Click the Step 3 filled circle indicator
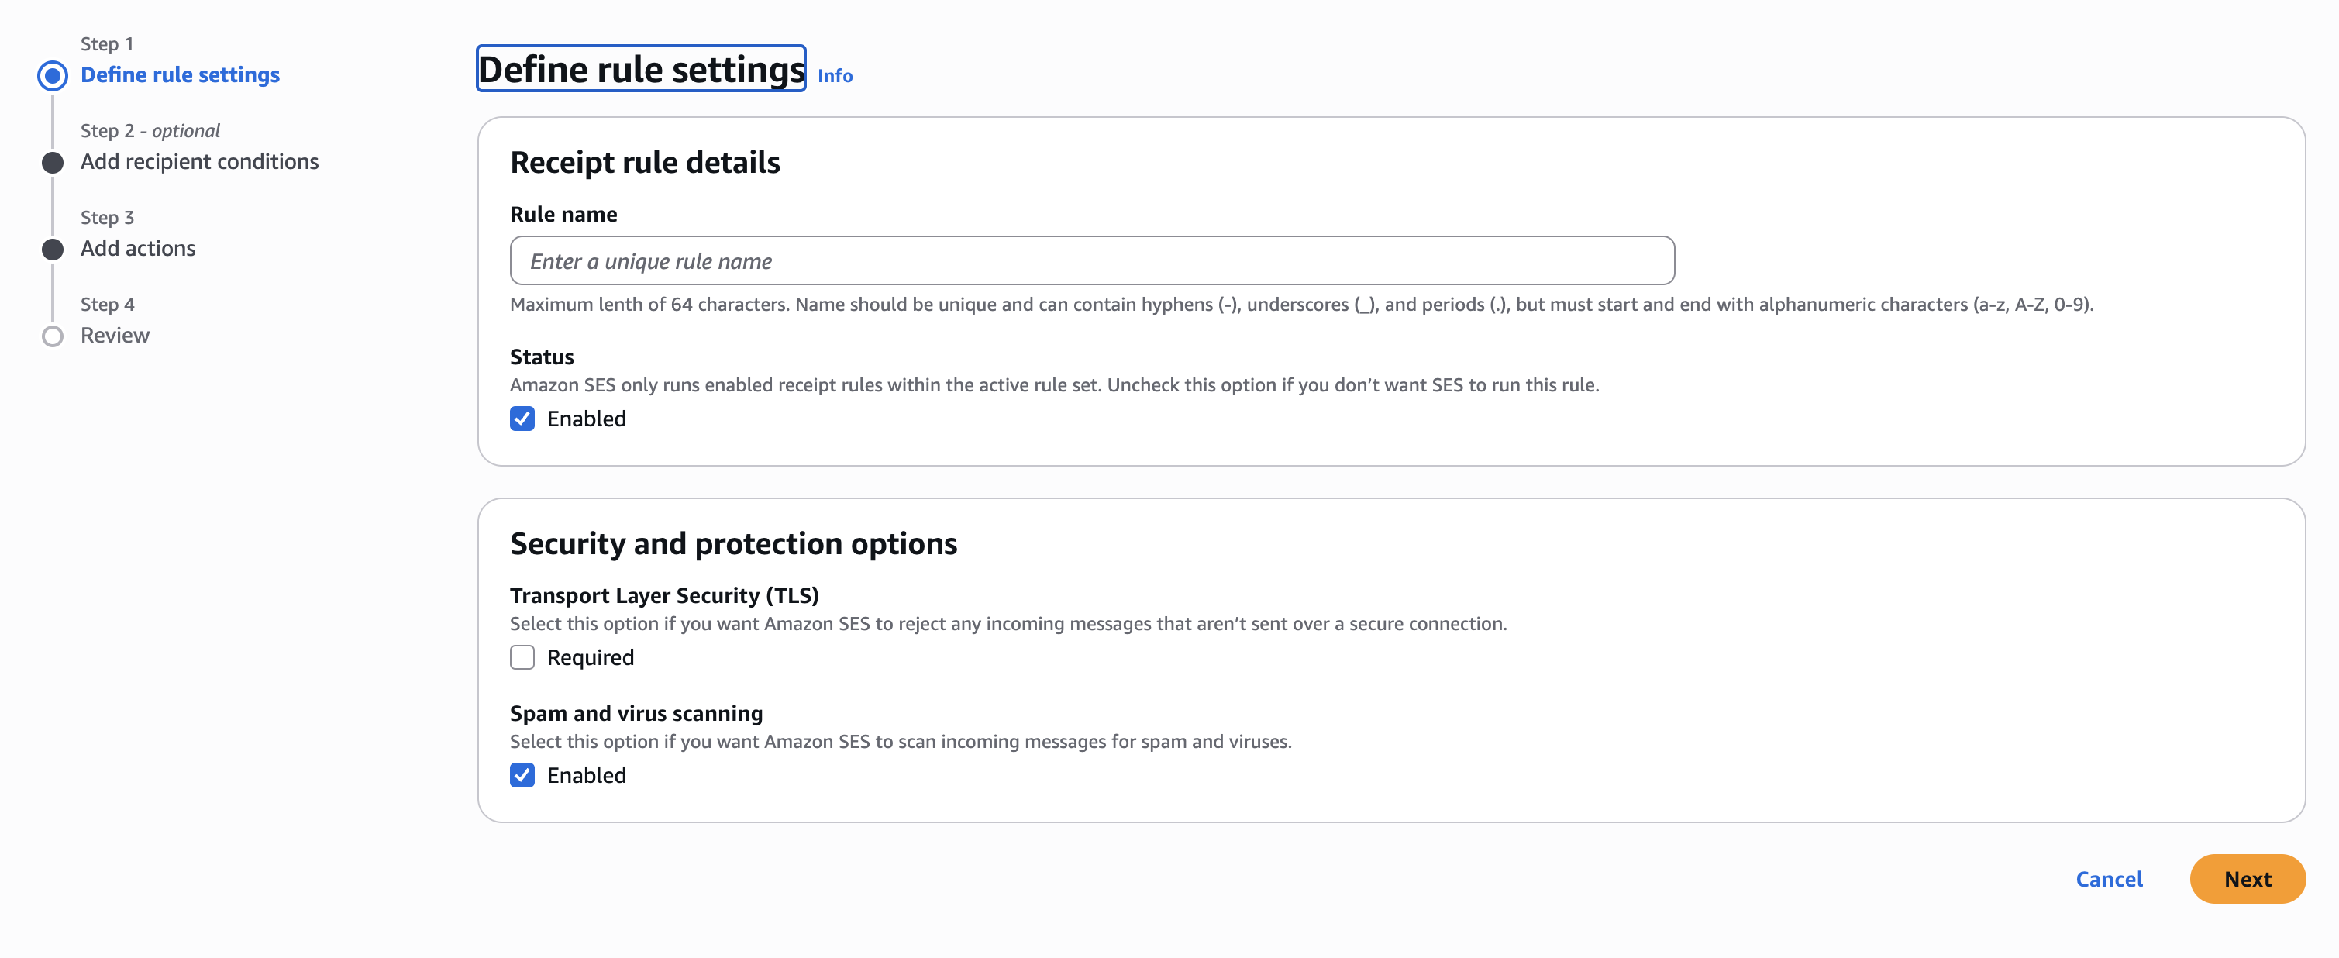This screenshot has width=2339, height=958. (53, 249)
